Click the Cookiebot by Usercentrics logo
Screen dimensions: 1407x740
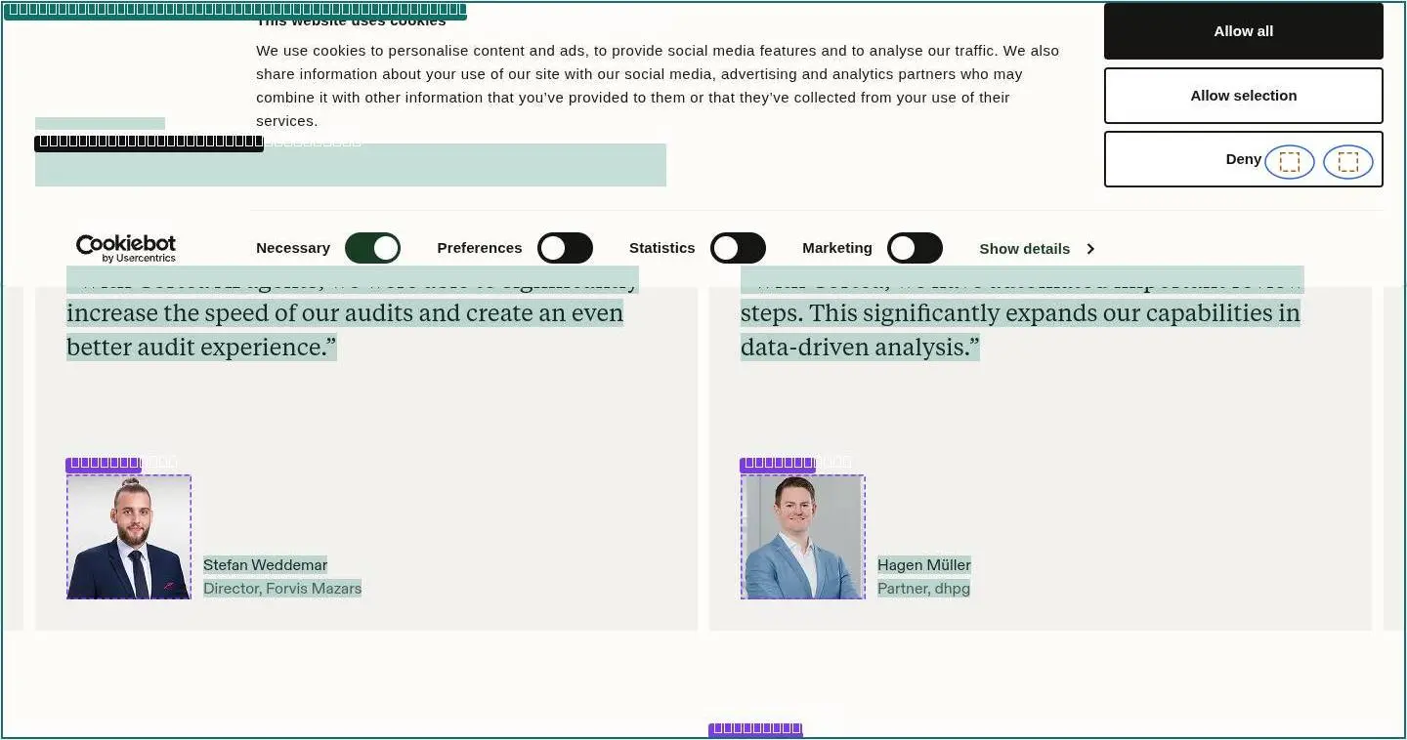[x=126, y=248]
